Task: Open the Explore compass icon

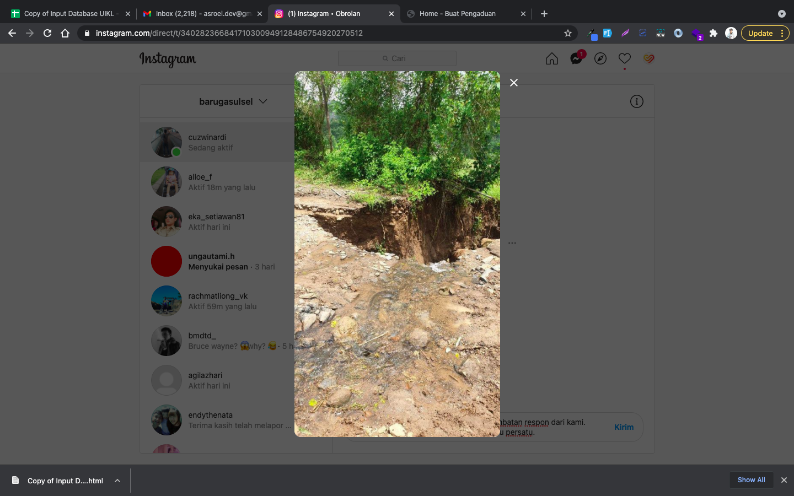Action: [600, 58]
